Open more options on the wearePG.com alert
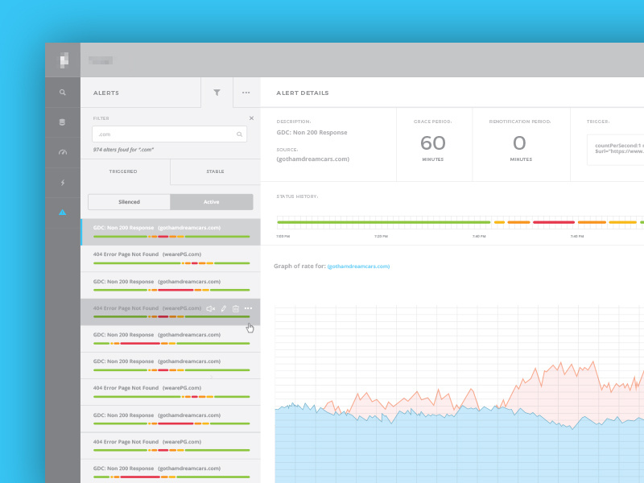The image size is (644, 483). 247,309
